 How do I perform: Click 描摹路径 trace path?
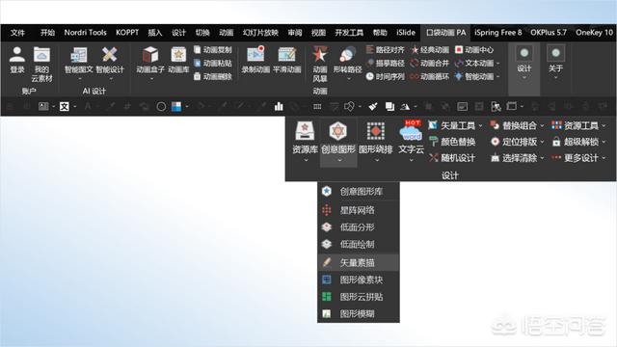[x=386, y=63]
